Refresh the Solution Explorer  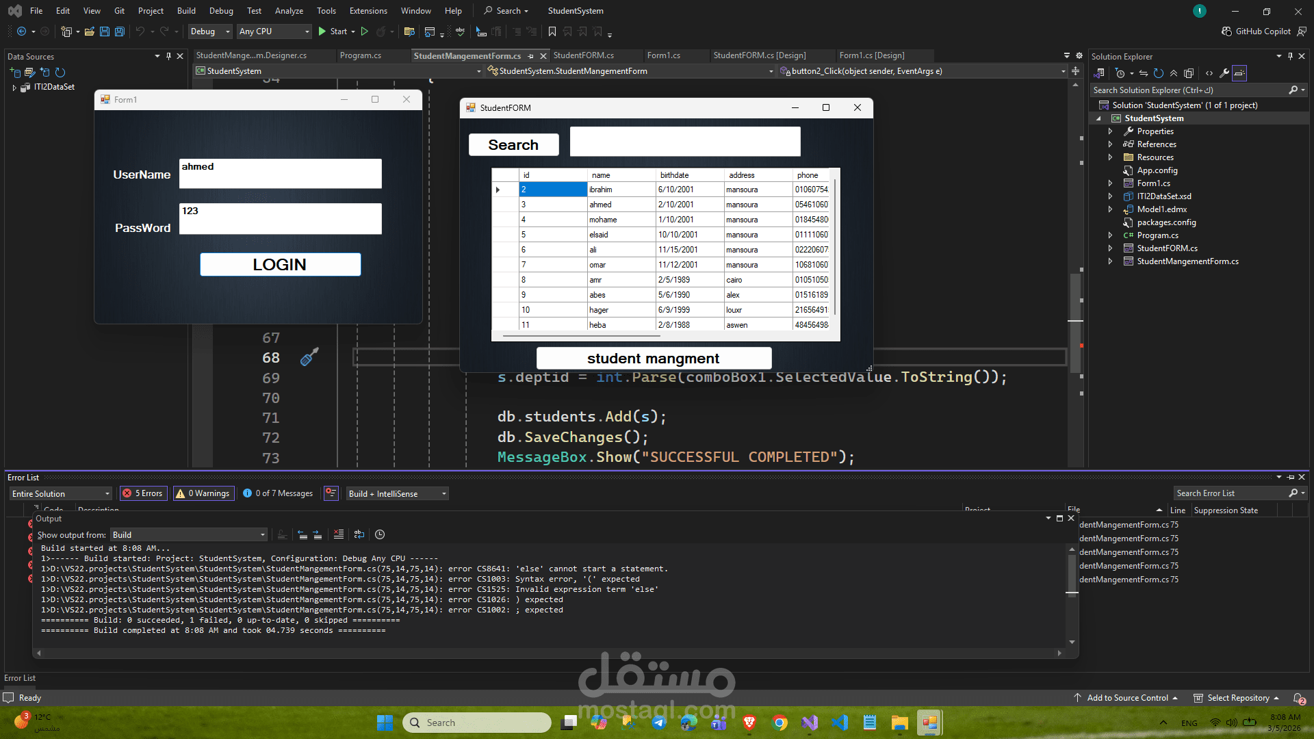pyautogui.click(x=1159, y=73)
